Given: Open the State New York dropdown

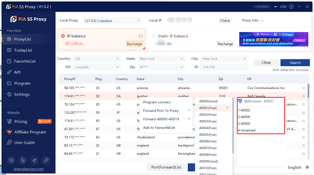Looking at the screenshot, I should tap(161, 59).
